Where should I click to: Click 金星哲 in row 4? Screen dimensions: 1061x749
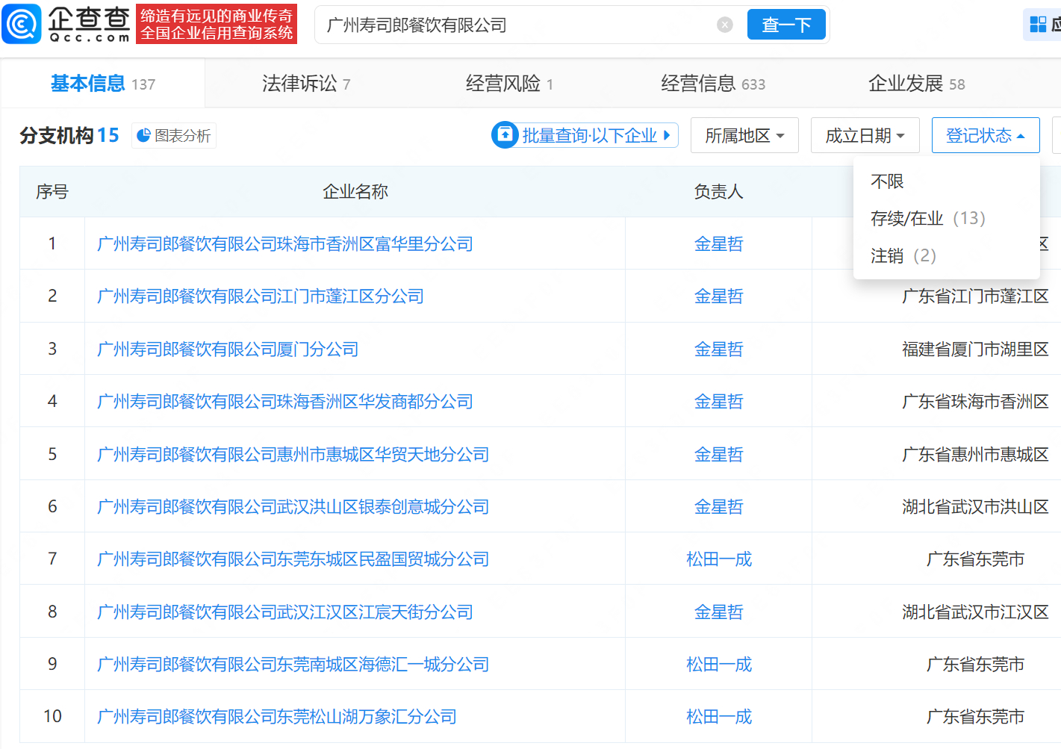tap(719, 402)
